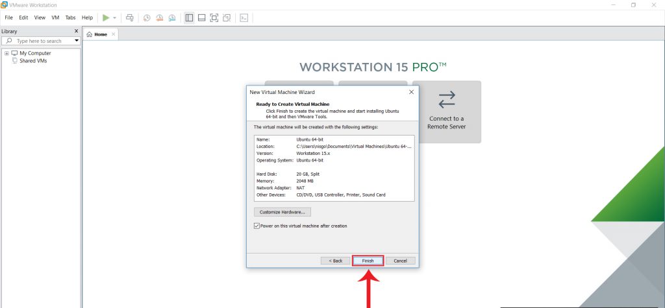
Task: Click the Unity mode toolbar icon
Action: click(x=227, y=18)
